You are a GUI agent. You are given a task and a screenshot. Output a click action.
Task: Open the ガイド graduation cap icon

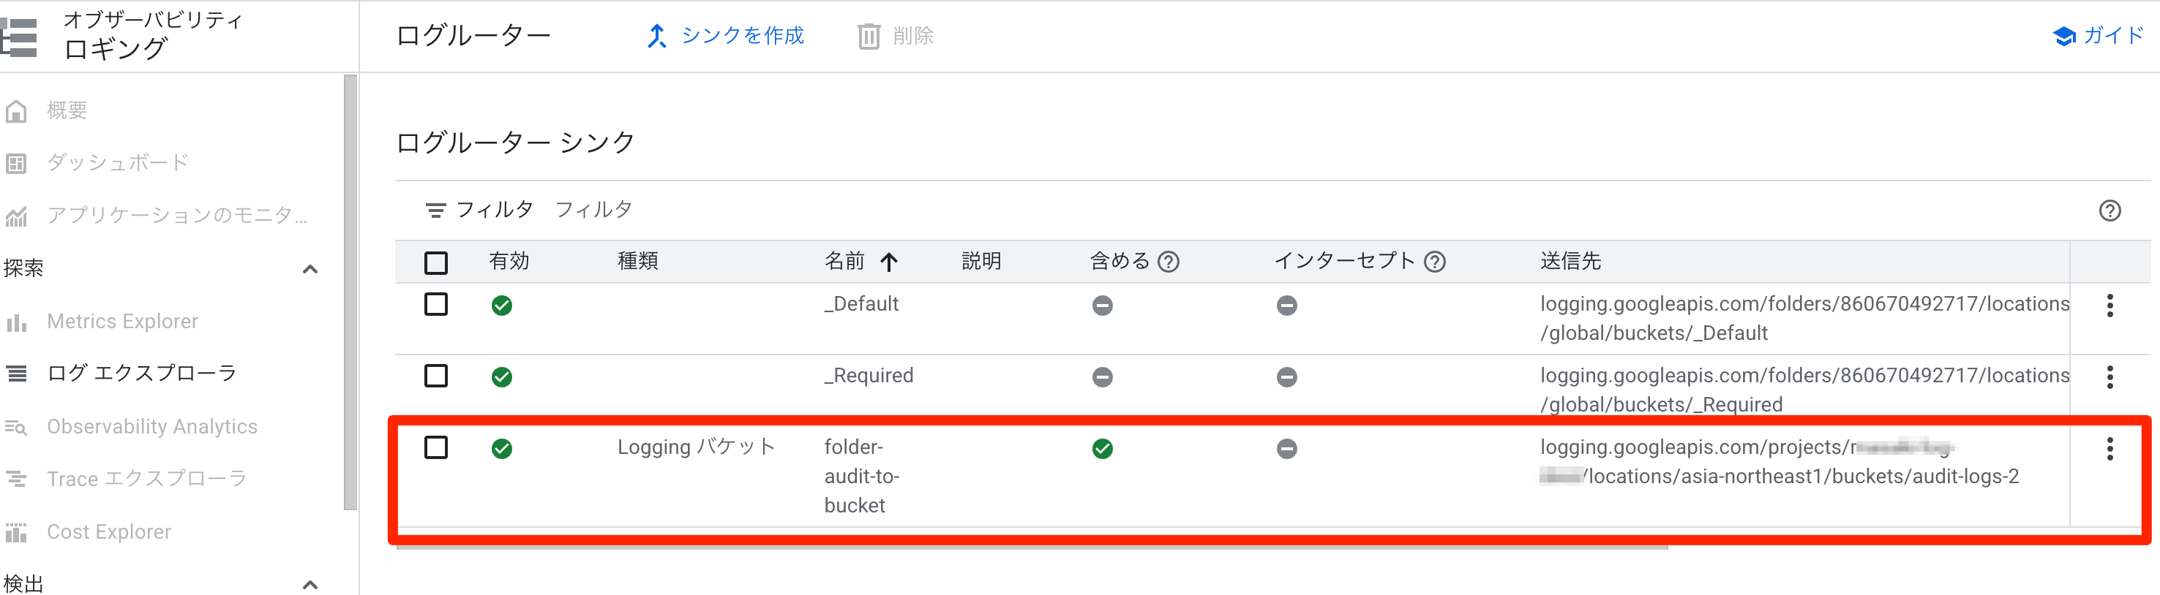tap(2063, 36)
